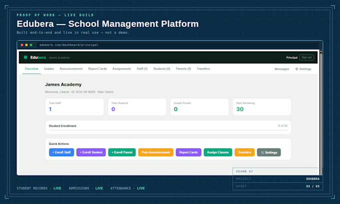
Task: Click the page vertical scrollbar
Action: [321, 112]
